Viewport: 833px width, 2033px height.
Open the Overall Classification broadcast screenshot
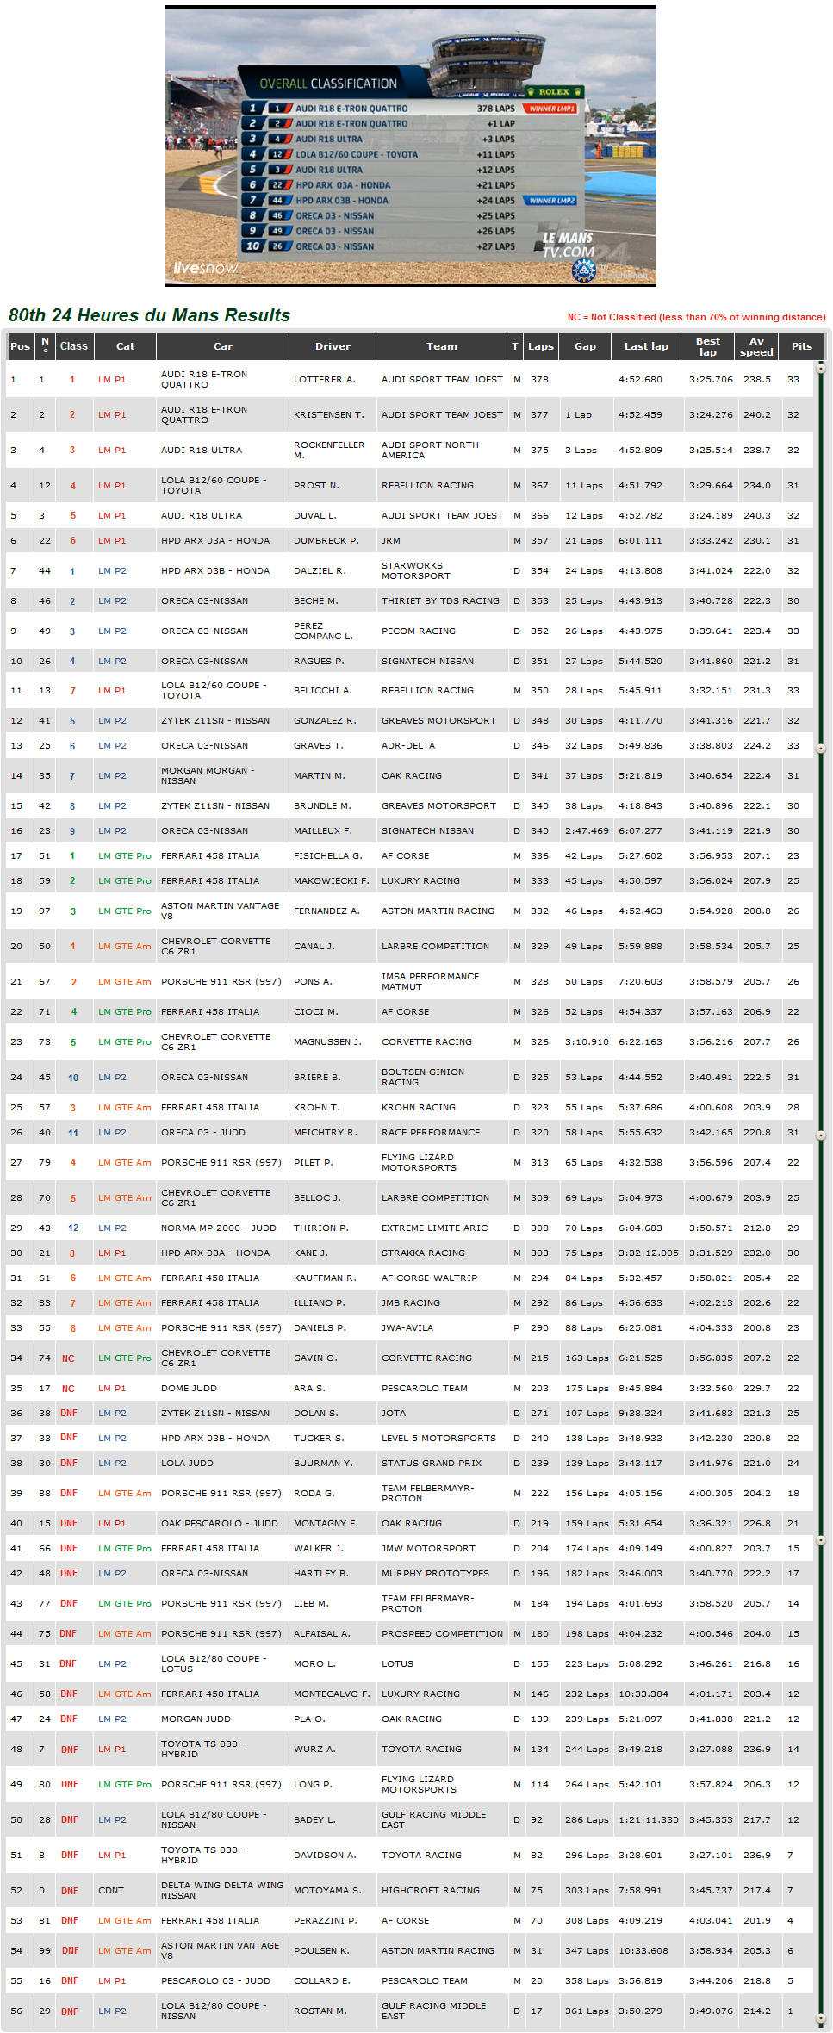tap(410, 146)
